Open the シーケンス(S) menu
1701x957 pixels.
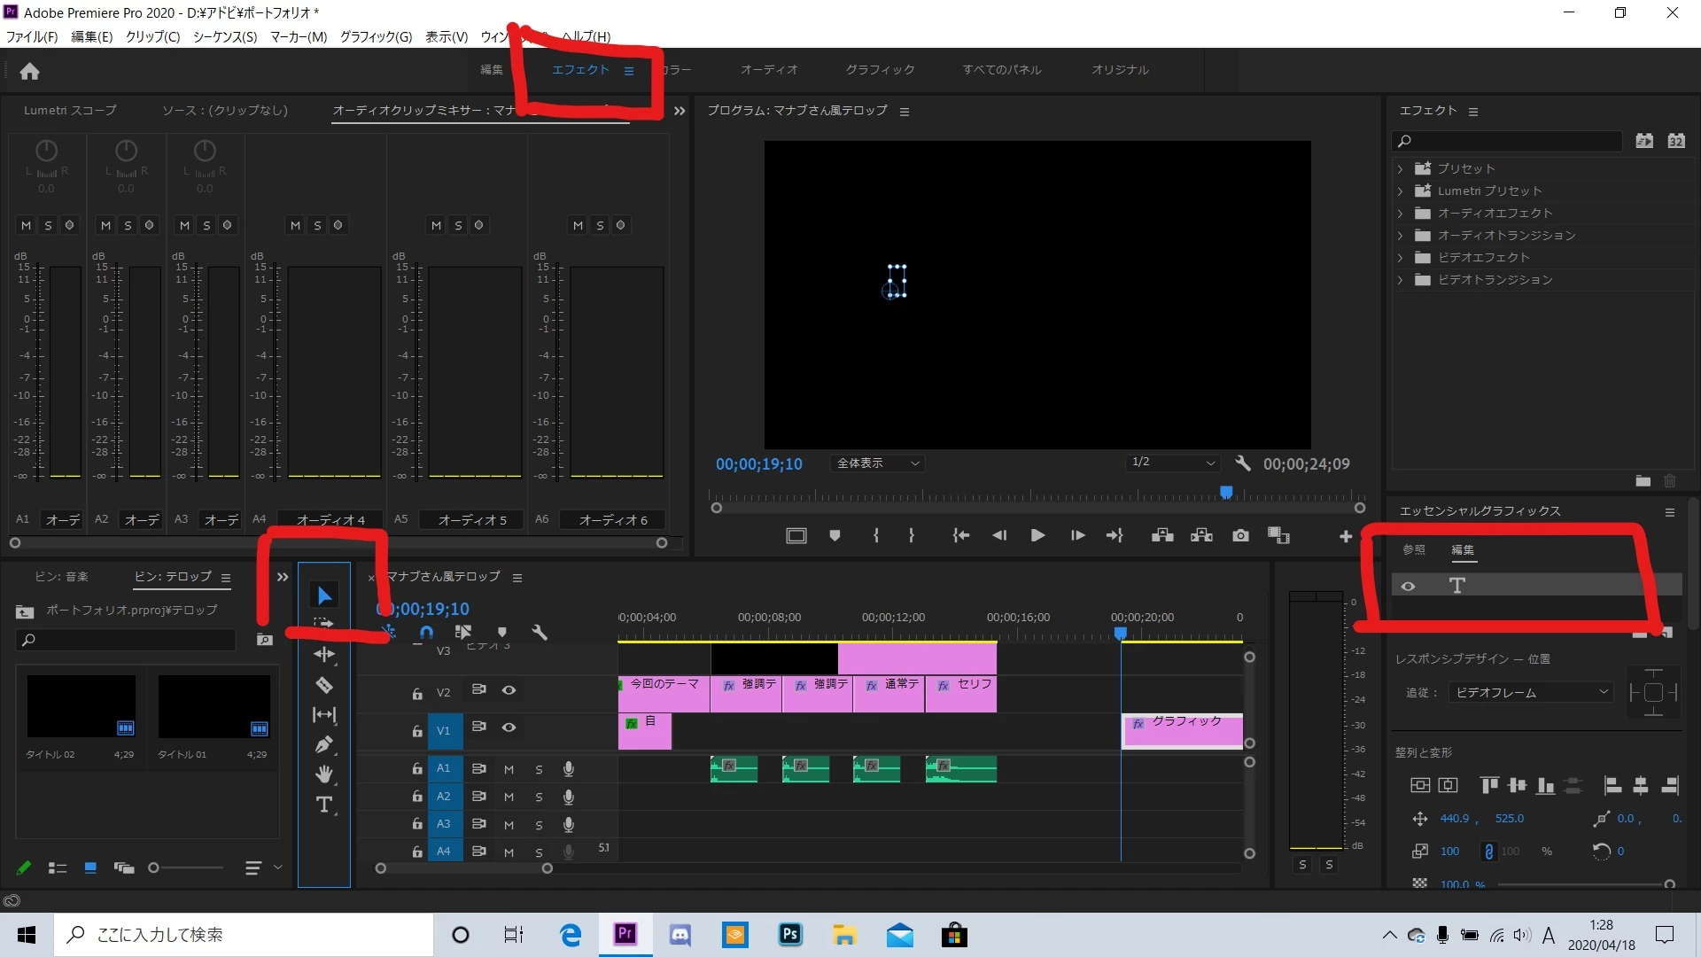coord(224,36)
